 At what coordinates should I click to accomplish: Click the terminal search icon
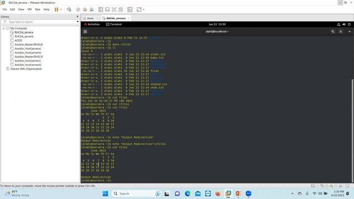point(333,32)
